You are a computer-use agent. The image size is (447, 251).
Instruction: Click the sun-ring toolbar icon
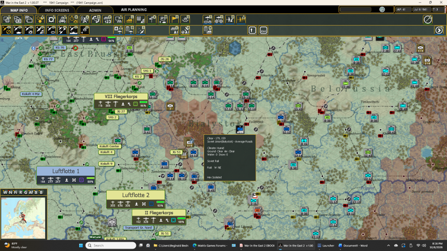pyautogui.click(x=51, y=19)
